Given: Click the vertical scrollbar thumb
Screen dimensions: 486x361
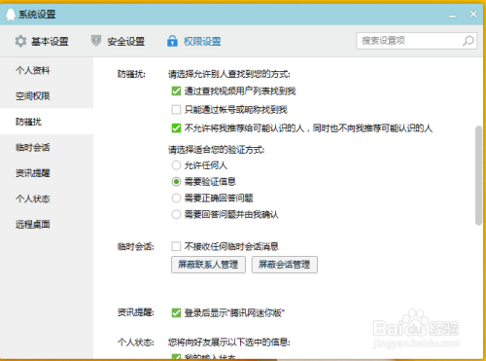Looking at the screenshot, I should click(478, 175).
